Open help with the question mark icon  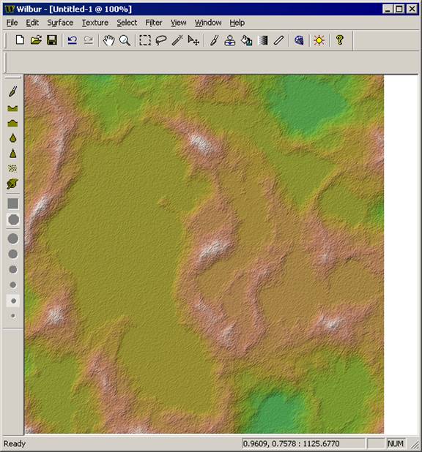[340, 40]
